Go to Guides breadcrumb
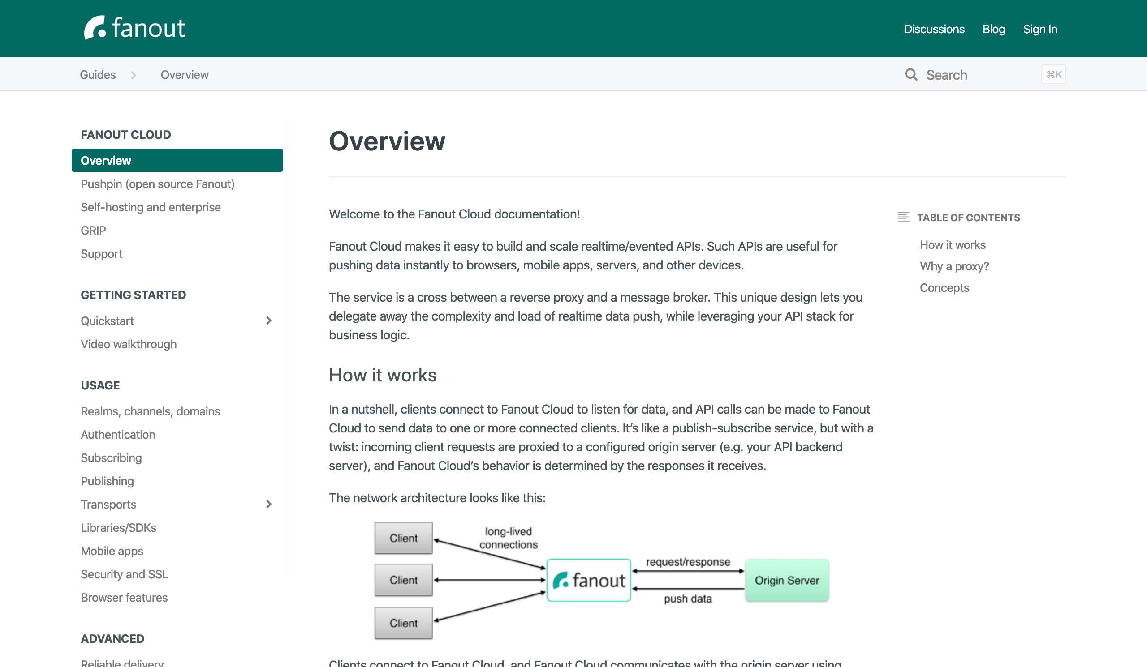 (x=98, y=75)
